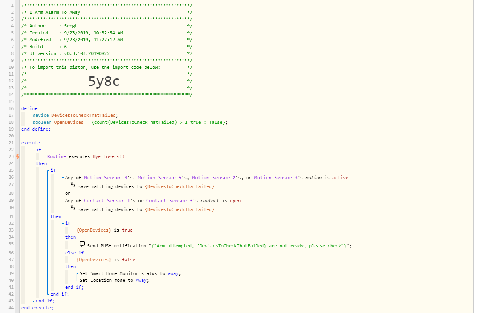Click the 'boolean' type keyword
Viewport: 477px width, 315px height.
tap(42, 122)
